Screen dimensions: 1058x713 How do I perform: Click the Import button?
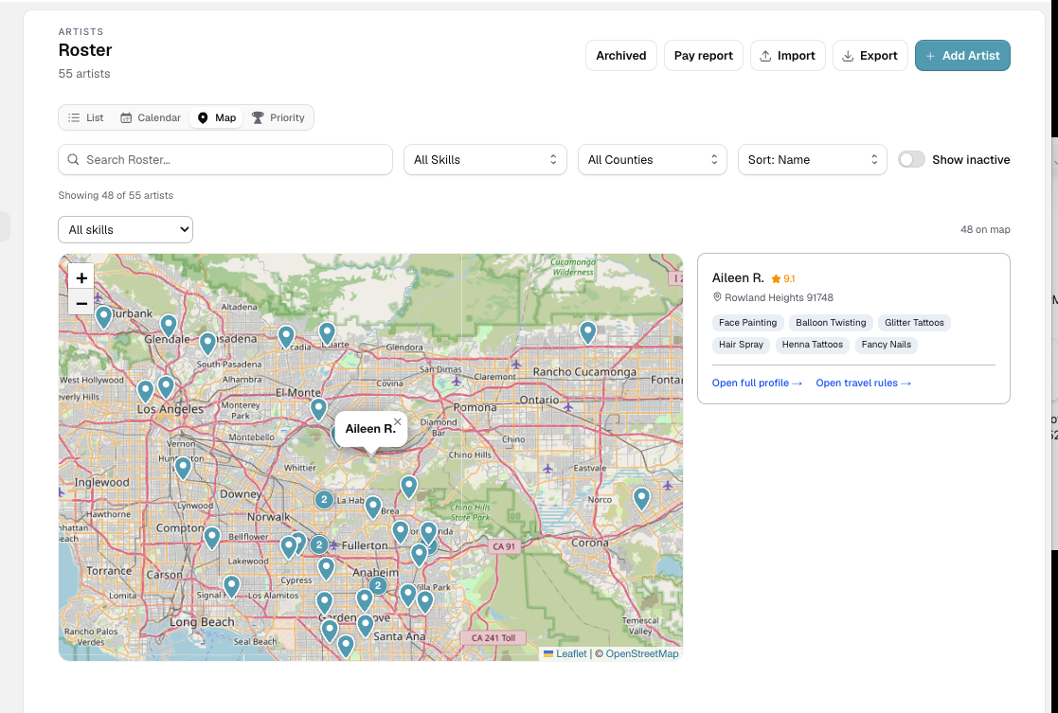[787, 55]
